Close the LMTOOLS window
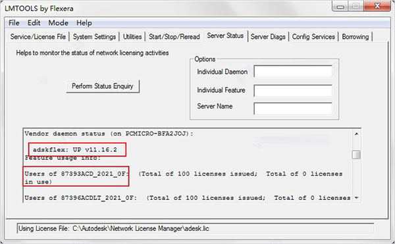The width and height of the screenshot is (395, 244). coord(377,6)
